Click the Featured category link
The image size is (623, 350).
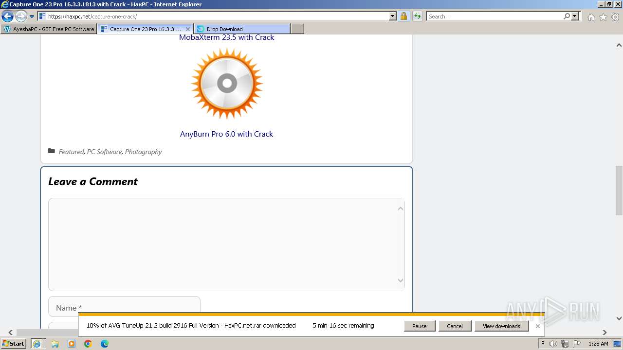pyautogui.click(x=71, y=152)
